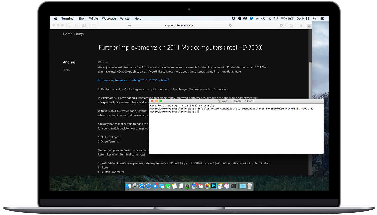Open the Downloads folder in Dock
377x215 pixels.
tap(243, 186)
